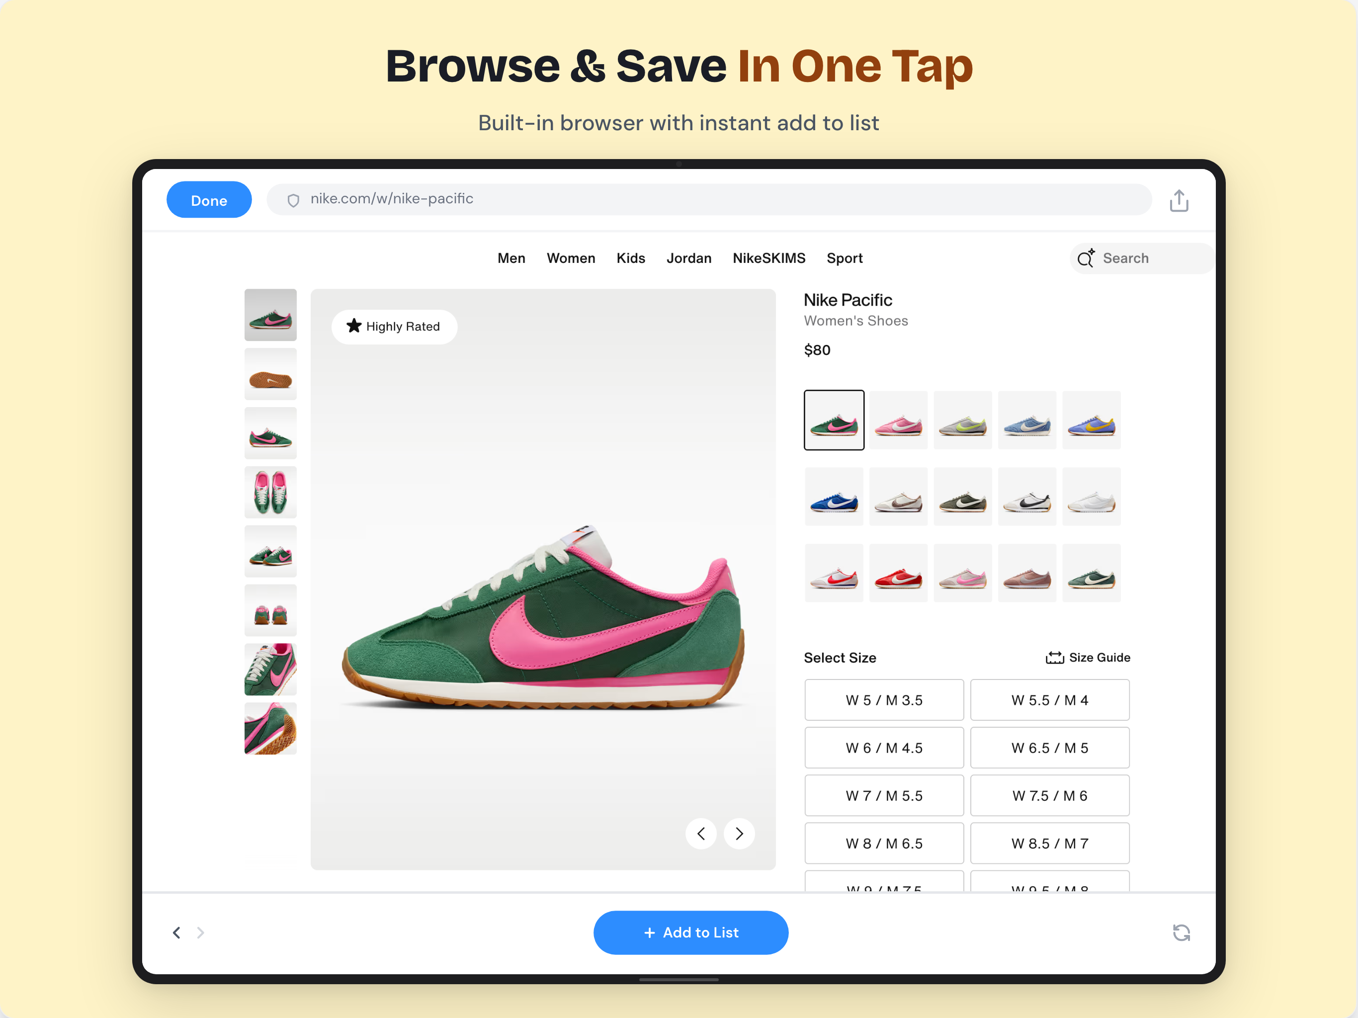Click the $80 price text

(x=817, y=350)
